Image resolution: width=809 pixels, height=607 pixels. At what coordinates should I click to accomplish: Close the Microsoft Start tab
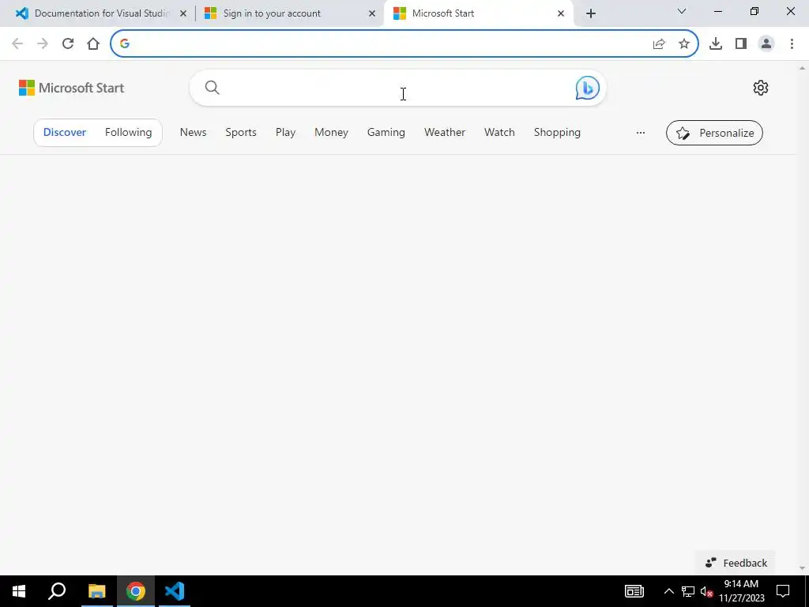point(561,13)
